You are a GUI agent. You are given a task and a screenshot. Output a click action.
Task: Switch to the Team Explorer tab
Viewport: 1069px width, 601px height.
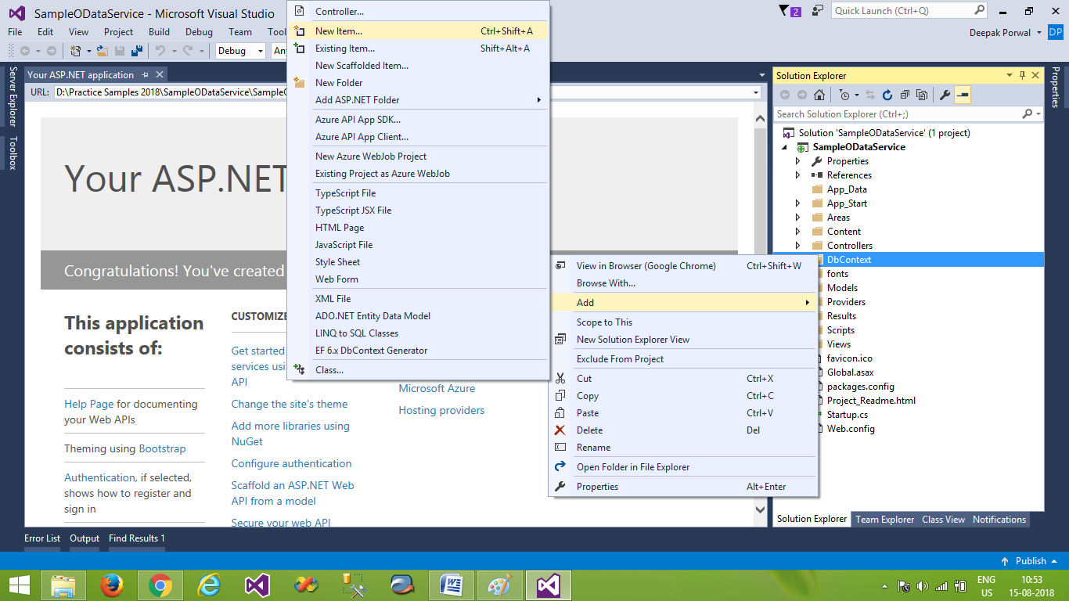point(884,519)
